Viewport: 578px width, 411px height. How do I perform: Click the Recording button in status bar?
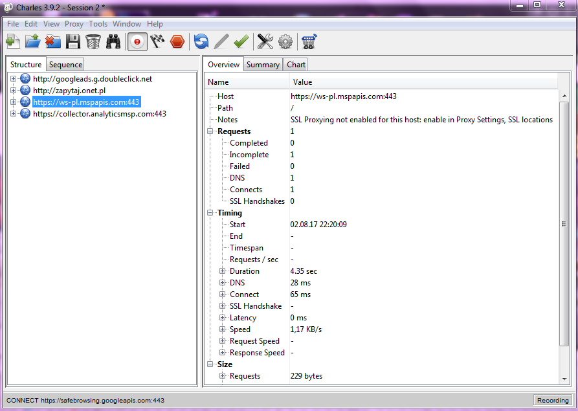click(x=552, y=400)
